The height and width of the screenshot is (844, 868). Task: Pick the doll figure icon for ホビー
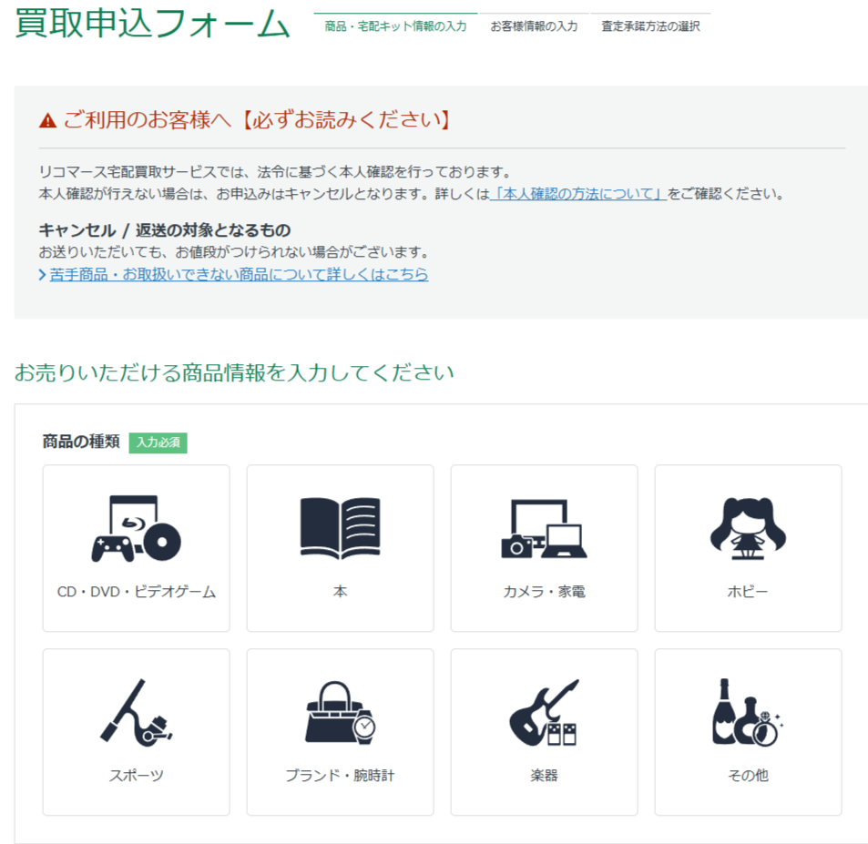point(748,528)
